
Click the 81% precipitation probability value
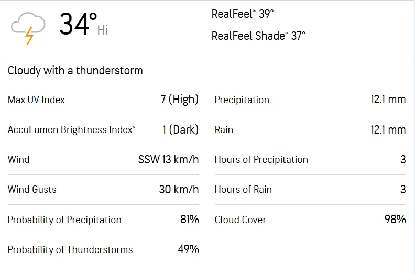tap(189, 220)
